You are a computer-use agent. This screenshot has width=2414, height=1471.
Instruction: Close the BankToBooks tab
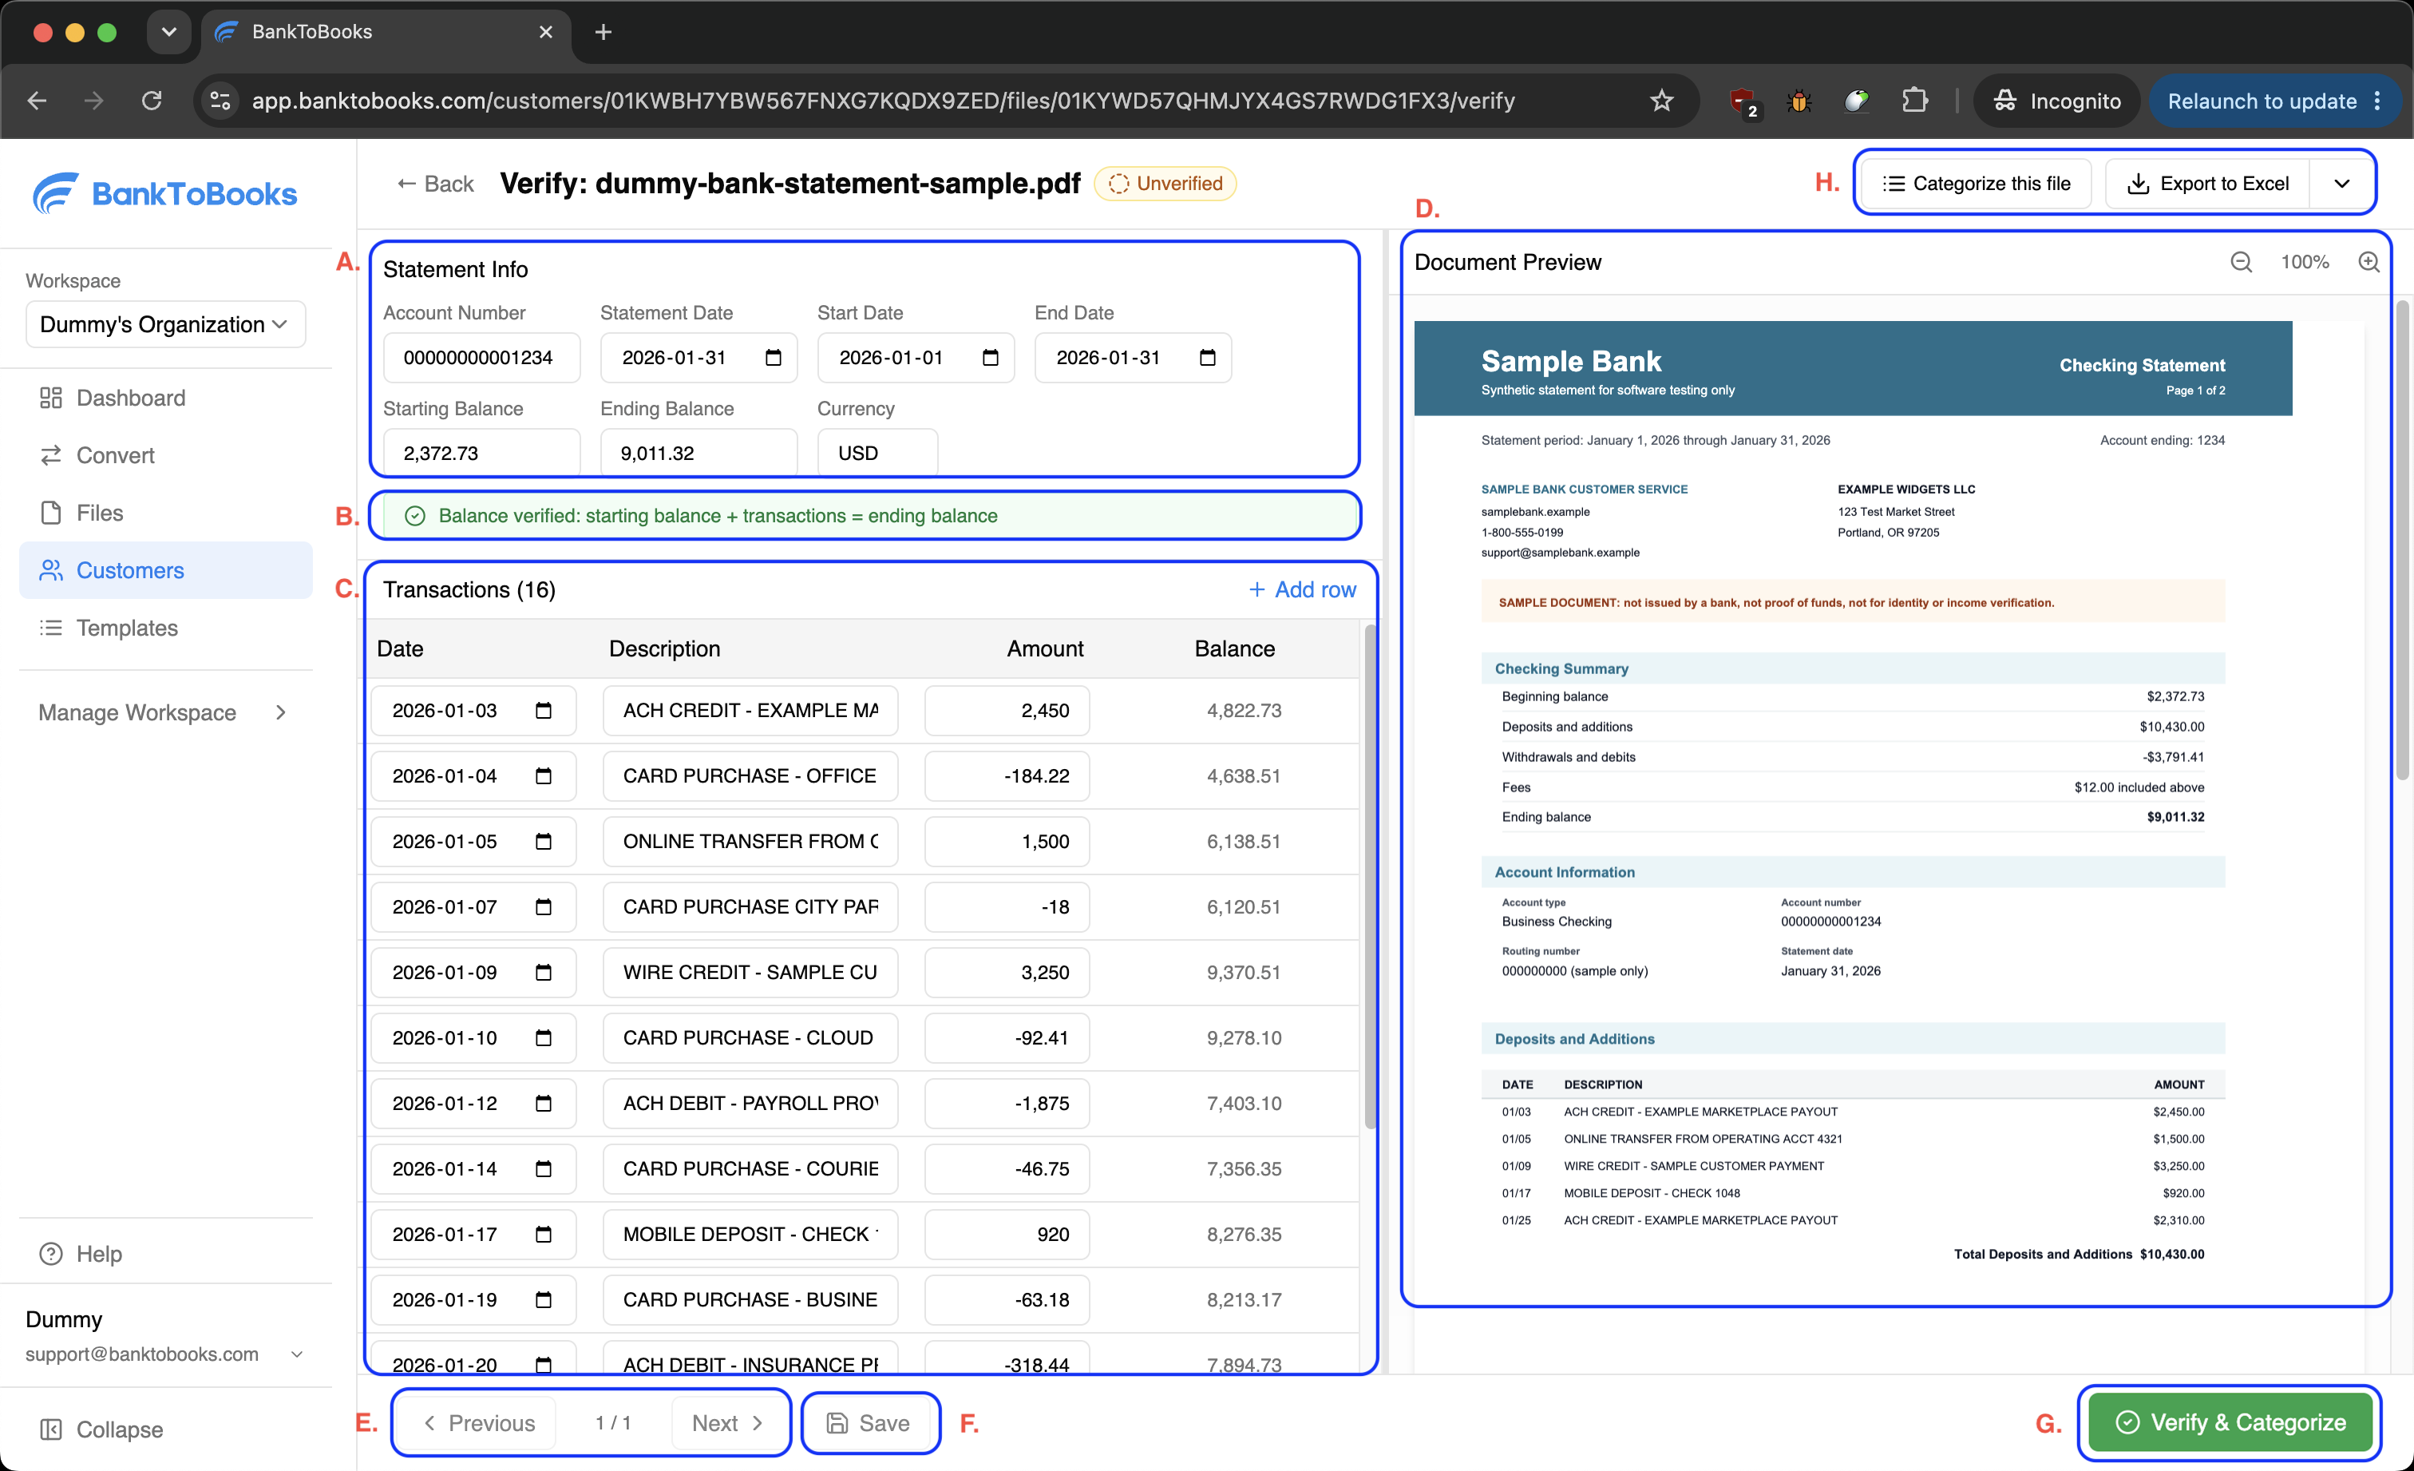click(x=546, y=32)
